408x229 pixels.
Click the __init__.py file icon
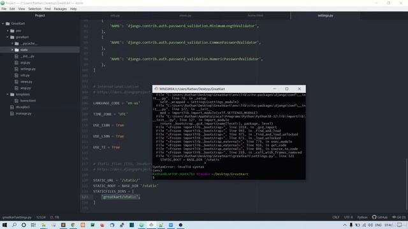17,56
